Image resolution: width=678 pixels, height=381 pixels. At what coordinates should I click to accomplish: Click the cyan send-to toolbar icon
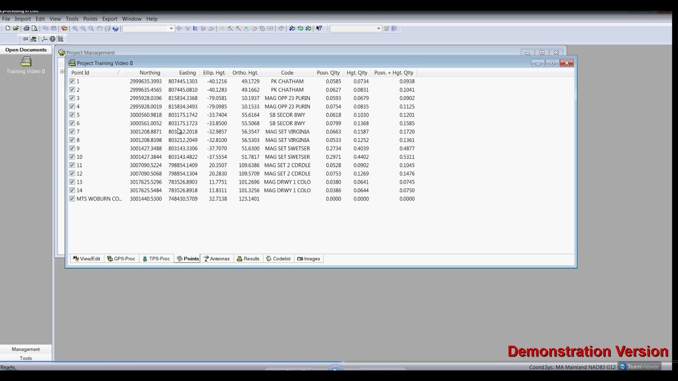(300, 28)
